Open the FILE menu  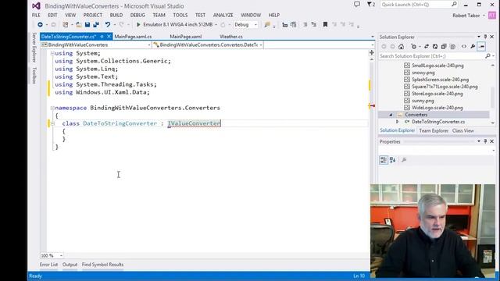click(36, 15)
